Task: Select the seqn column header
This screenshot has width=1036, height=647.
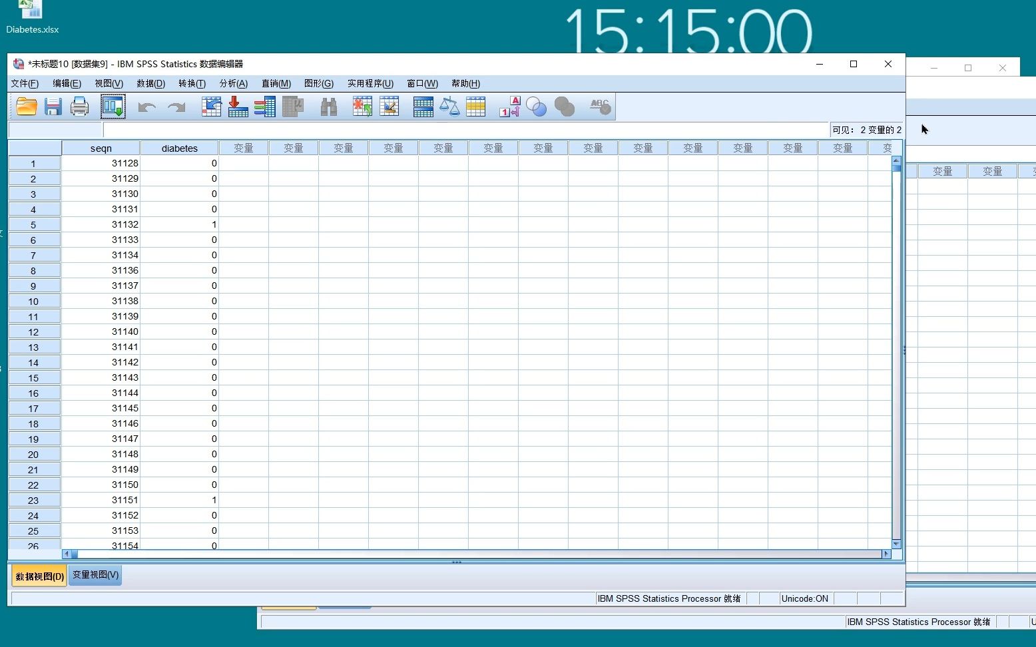Action: click(101, 148)
